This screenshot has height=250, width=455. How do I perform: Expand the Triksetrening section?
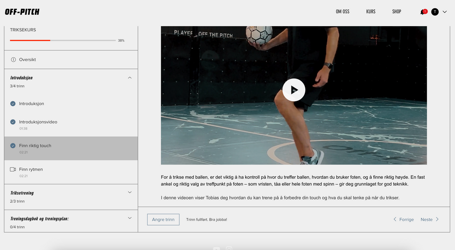click(x=130, y=192)
